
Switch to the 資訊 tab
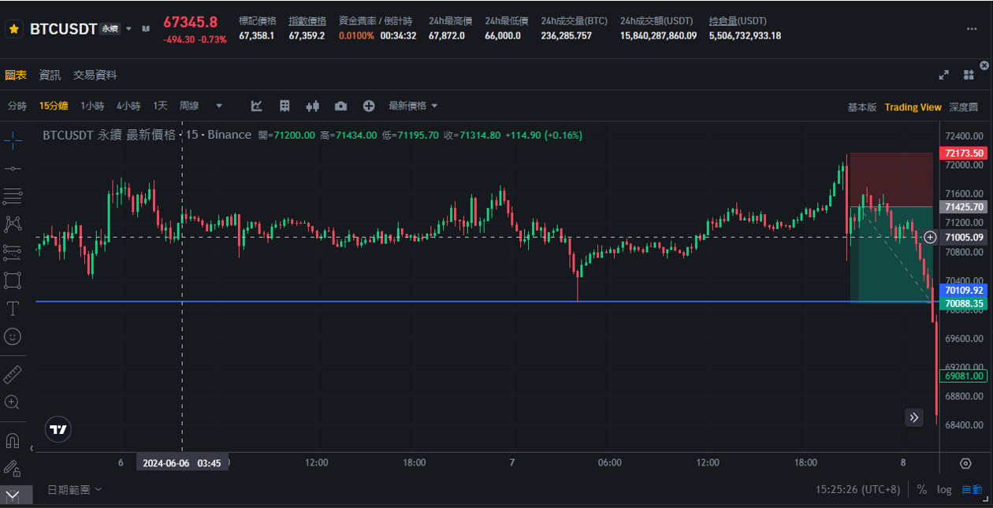coord(50,75)
